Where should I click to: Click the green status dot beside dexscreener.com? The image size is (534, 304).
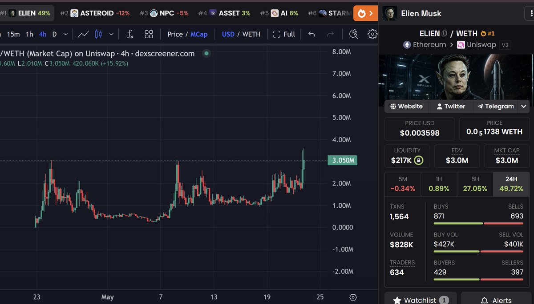click(x=206, y=54)
